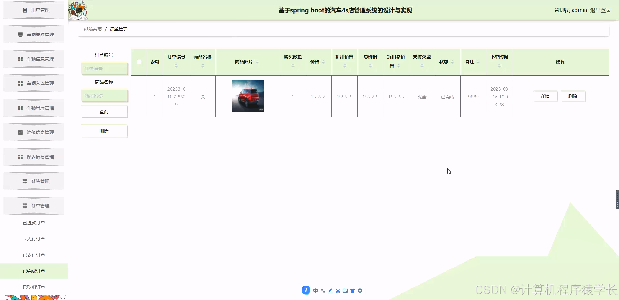Toggle Chinese/English with the 中 icon
Viewport: 619px width, 300px height.
pyautogui.click(x=316, y=290)
